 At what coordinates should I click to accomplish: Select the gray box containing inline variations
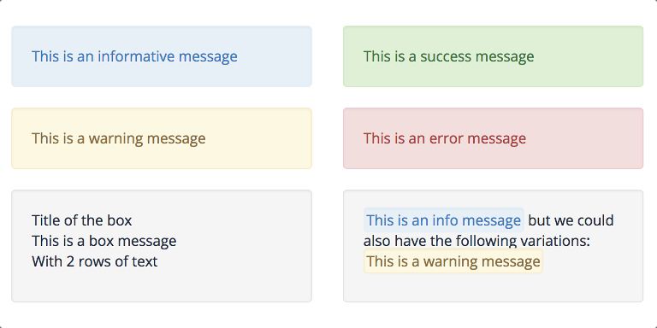[x=493, y=246]
